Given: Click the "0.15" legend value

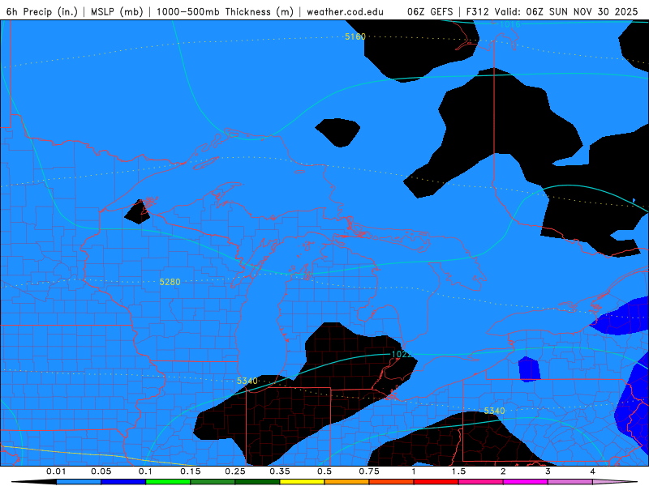Looking at the screenshot, I should click(191, 471).
